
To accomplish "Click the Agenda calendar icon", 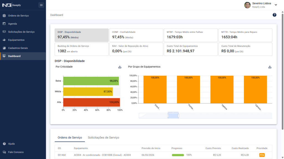I will pyautogui.click(x=4, y=24).
